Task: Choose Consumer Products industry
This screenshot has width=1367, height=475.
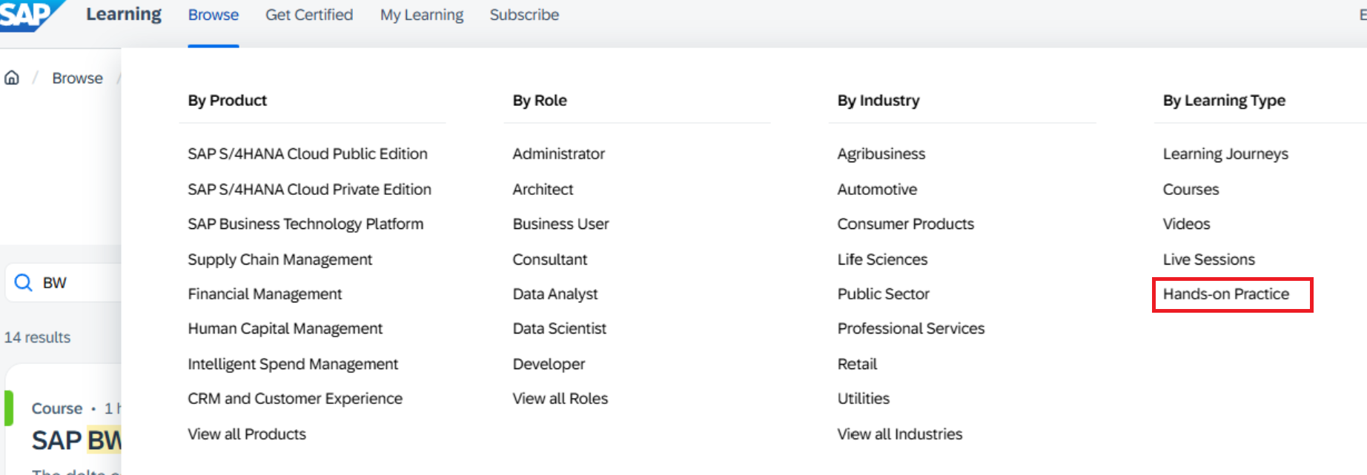Action: pyautogui.click(x=905, y=224)
